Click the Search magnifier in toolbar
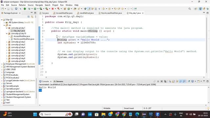 190,9
